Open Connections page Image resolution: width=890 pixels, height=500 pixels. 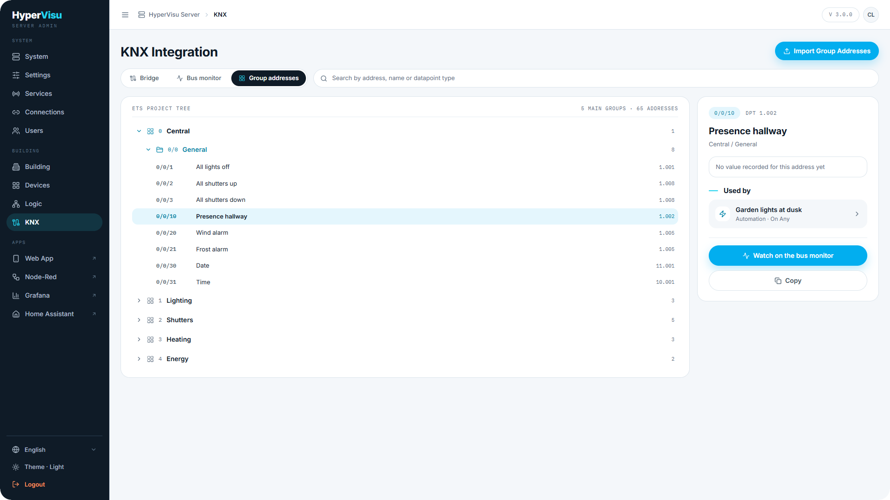click(x=55, y=112)
